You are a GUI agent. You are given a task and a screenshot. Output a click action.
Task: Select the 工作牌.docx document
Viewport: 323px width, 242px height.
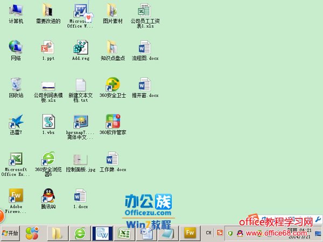(x=113, y=162)
